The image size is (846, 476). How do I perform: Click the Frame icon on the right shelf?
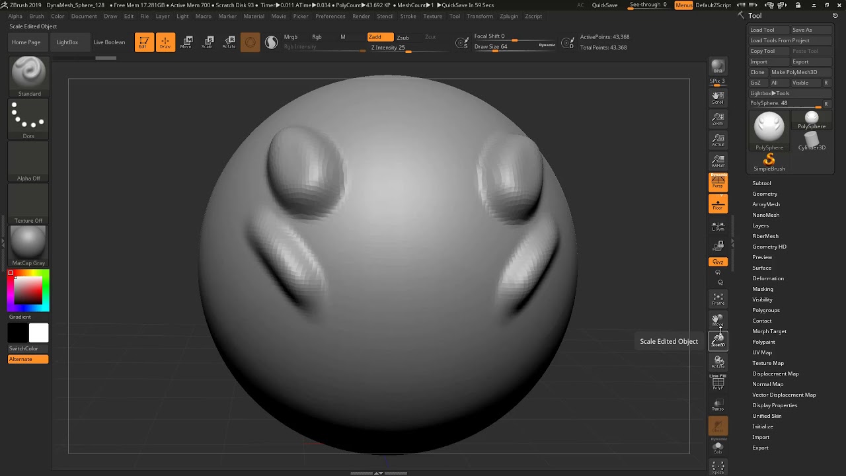click(x=718, y=299)
